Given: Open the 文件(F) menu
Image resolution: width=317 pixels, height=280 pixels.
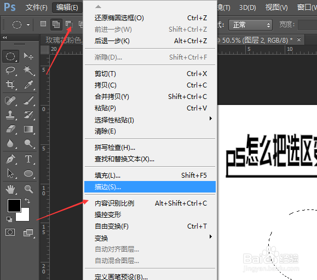Looking at the screenshot, I should (36, 8).
